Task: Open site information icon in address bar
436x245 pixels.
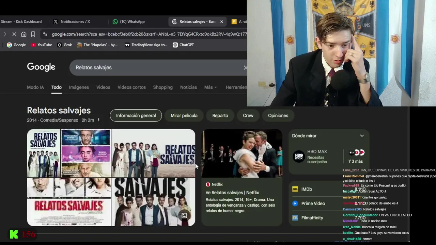Action: [x=45, y=34]
